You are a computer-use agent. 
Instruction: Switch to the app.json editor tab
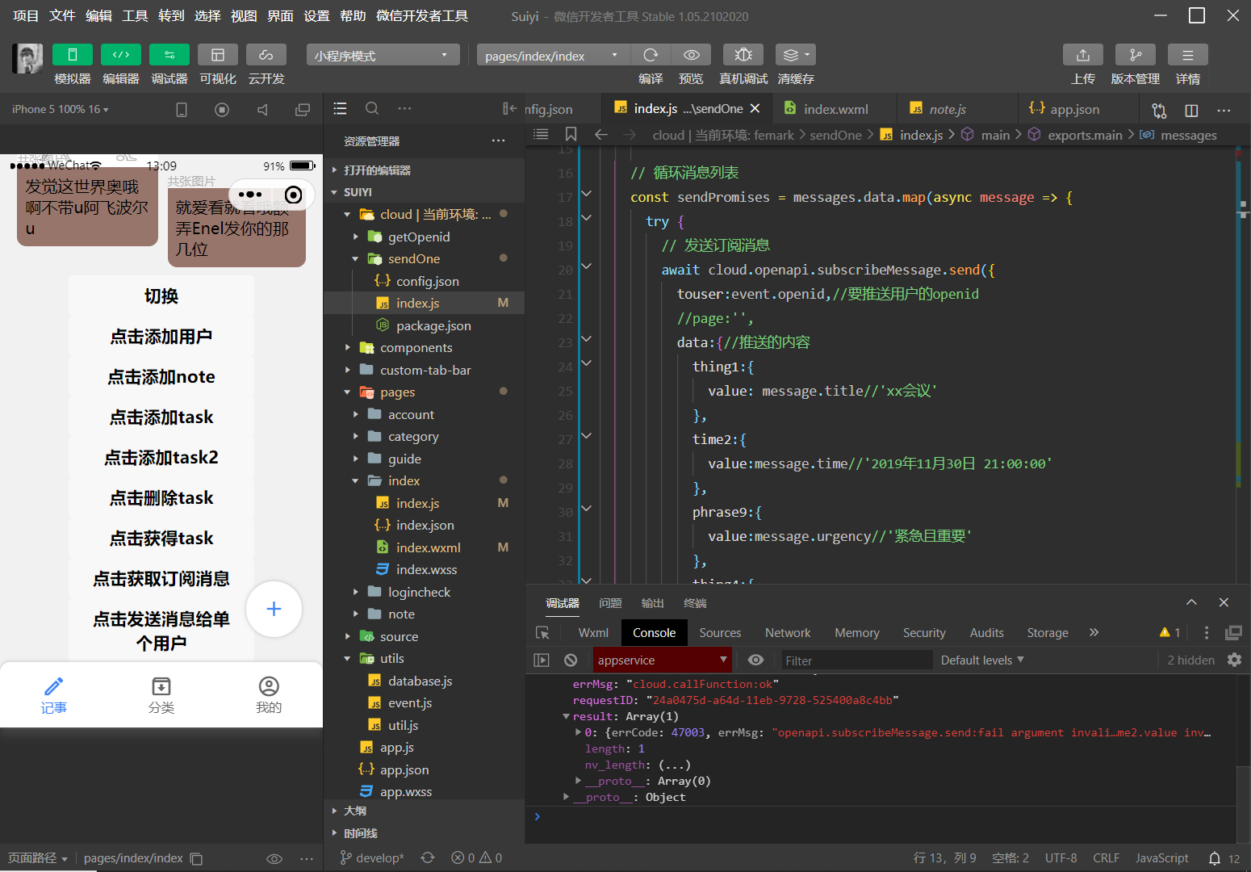[x=1074, y=109]
